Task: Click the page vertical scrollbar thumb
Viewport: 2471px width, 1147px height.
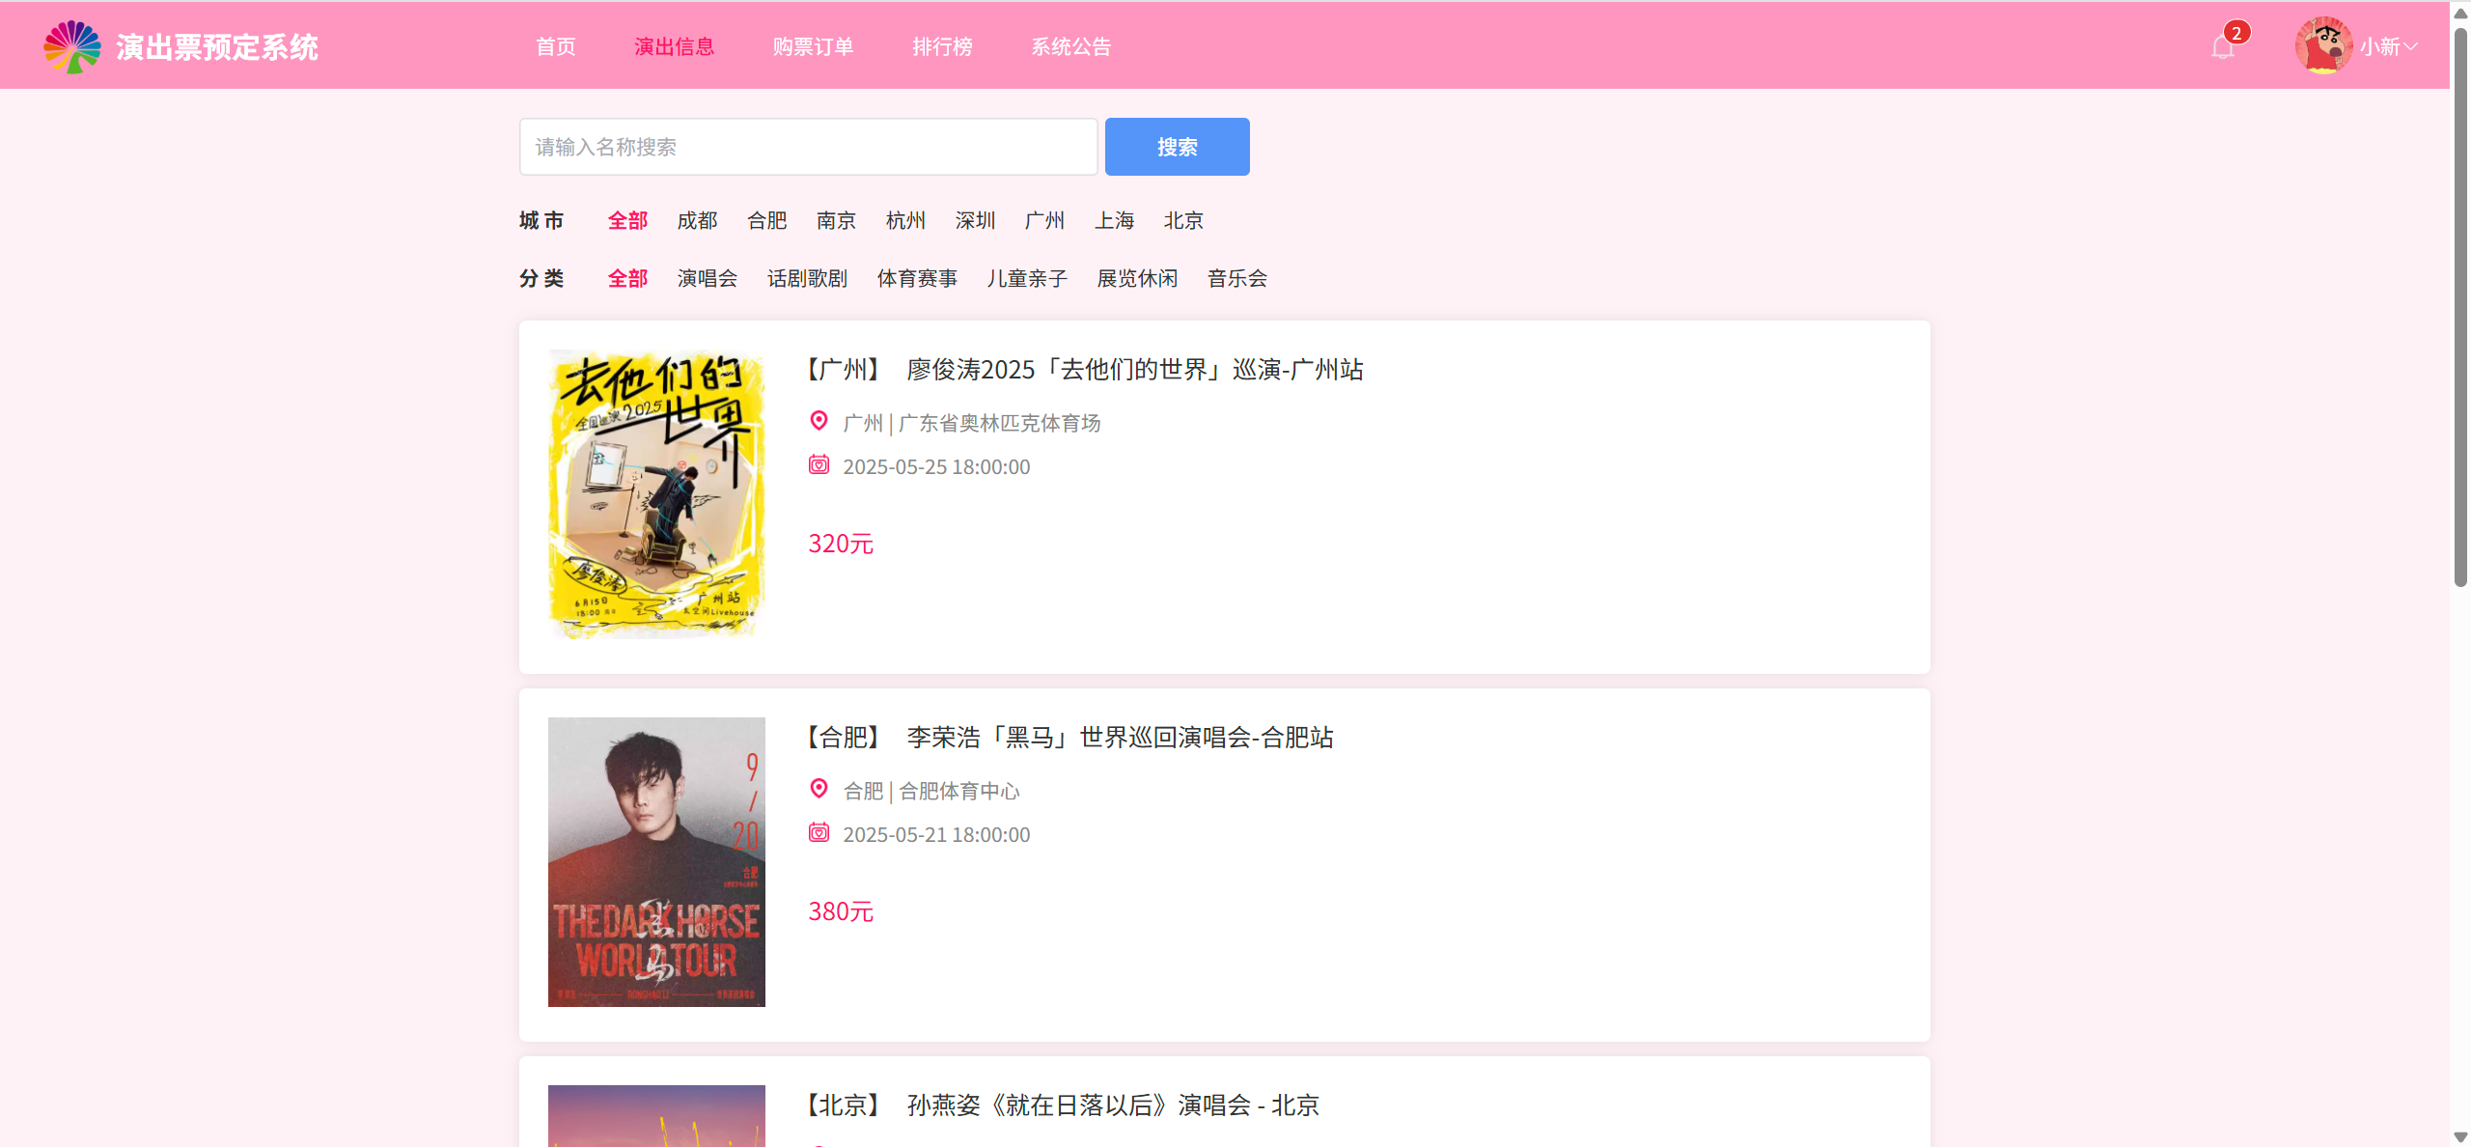Action: [2460, 309]
